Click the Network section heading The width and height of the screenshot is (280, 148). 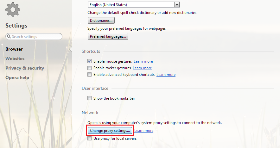tap(90, 113)
